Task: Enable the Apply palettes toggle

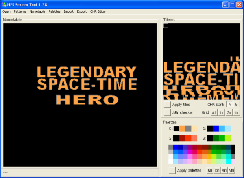Action: coord(172,170)
